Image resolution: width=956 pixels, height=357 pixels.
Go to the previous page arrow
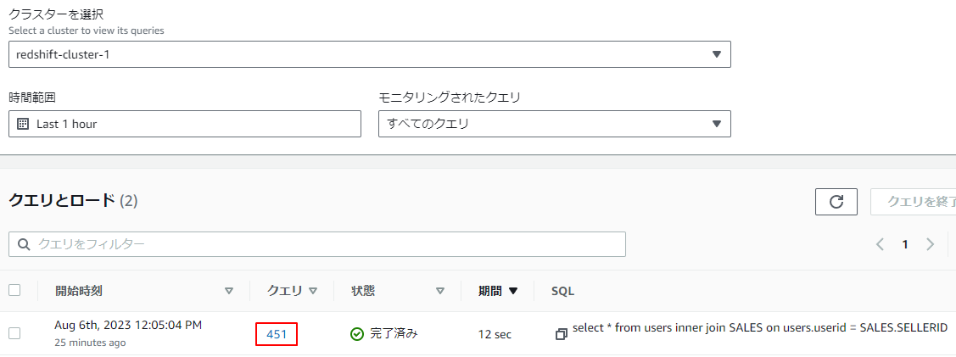click(880, 244)
